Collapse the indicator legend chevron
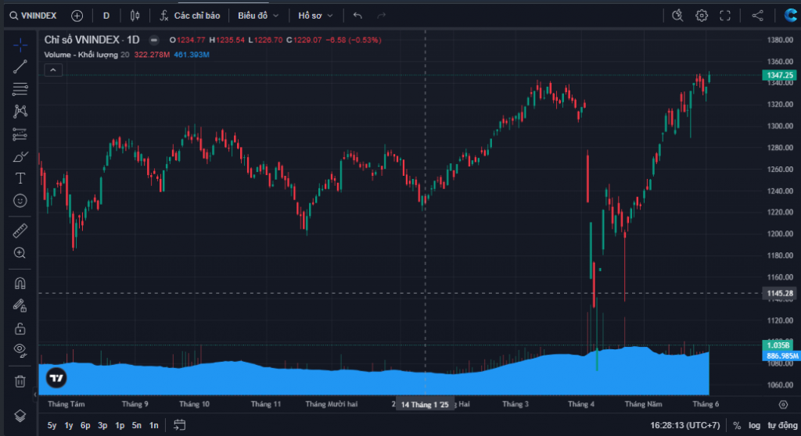The image size is (801, 436). click(x=53, y=70)
